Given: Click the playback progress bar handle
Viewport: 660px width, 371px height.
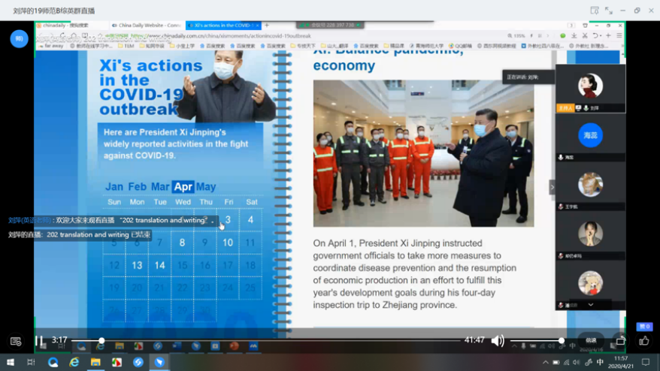Looking at the screenshot, I should click(101, 341).
